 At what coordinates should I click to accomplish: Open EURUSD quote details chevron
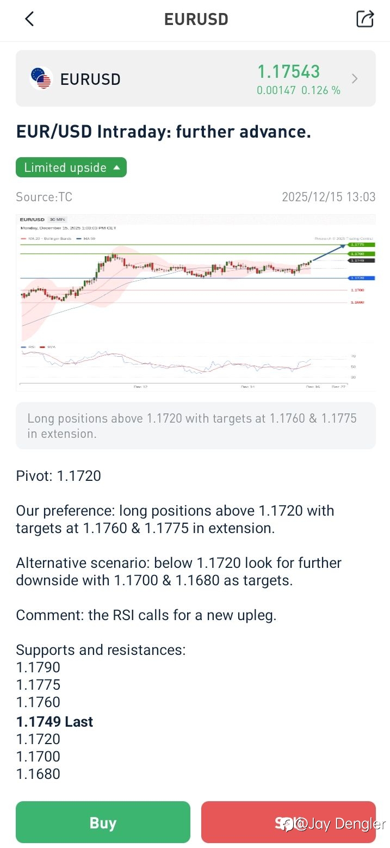tap(355, 79)
